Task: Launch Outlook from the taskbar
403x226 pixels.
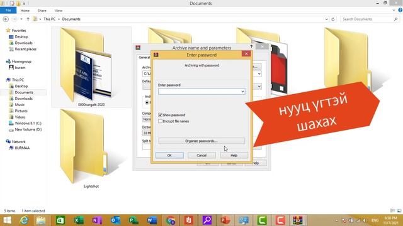Action: (x=115, y=220)
